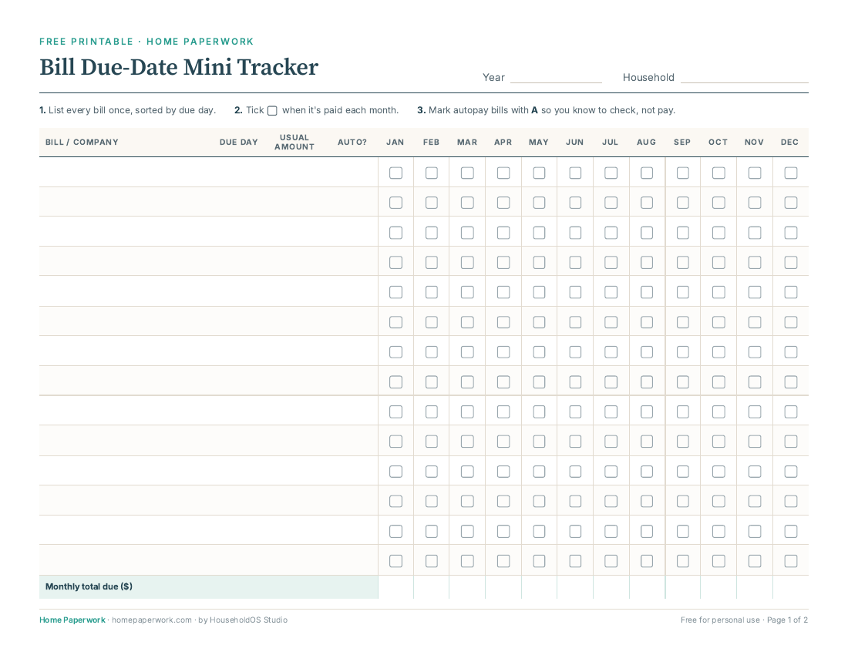Mark the third row's JUN checkbox
Viewport: 848px width, 655px height.
click(575, 233)
